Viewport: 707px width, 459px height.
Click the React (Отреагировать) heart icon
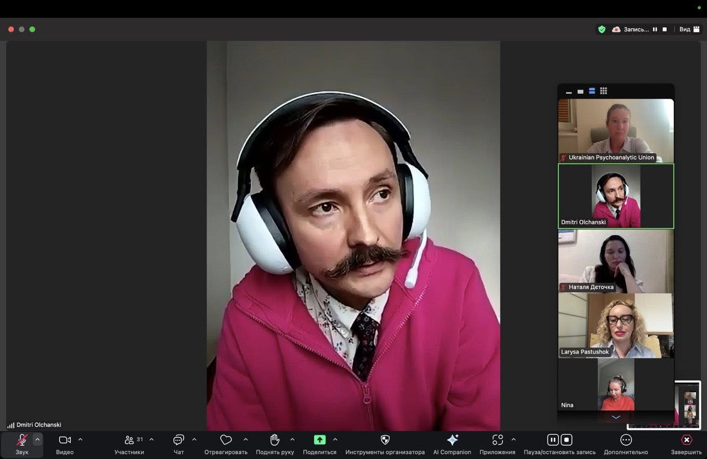226,440
